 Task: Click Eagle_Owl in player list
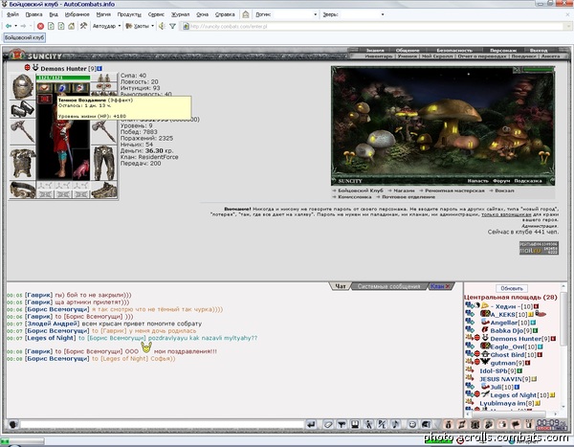tap(507, 346)
